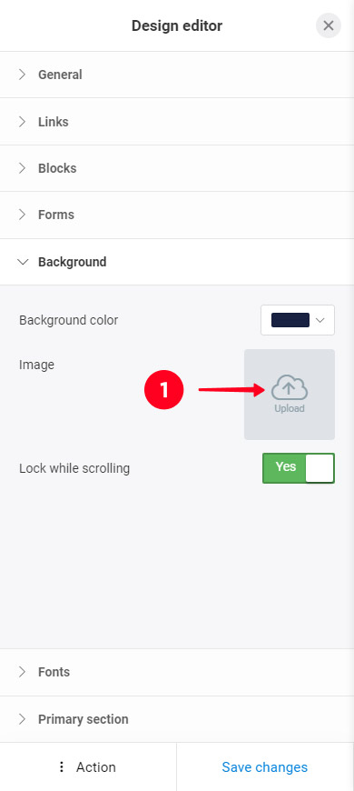The image size is (354, 791).
Task: Click the chevron icon beside Fonts
Action: tap(22, 672)
